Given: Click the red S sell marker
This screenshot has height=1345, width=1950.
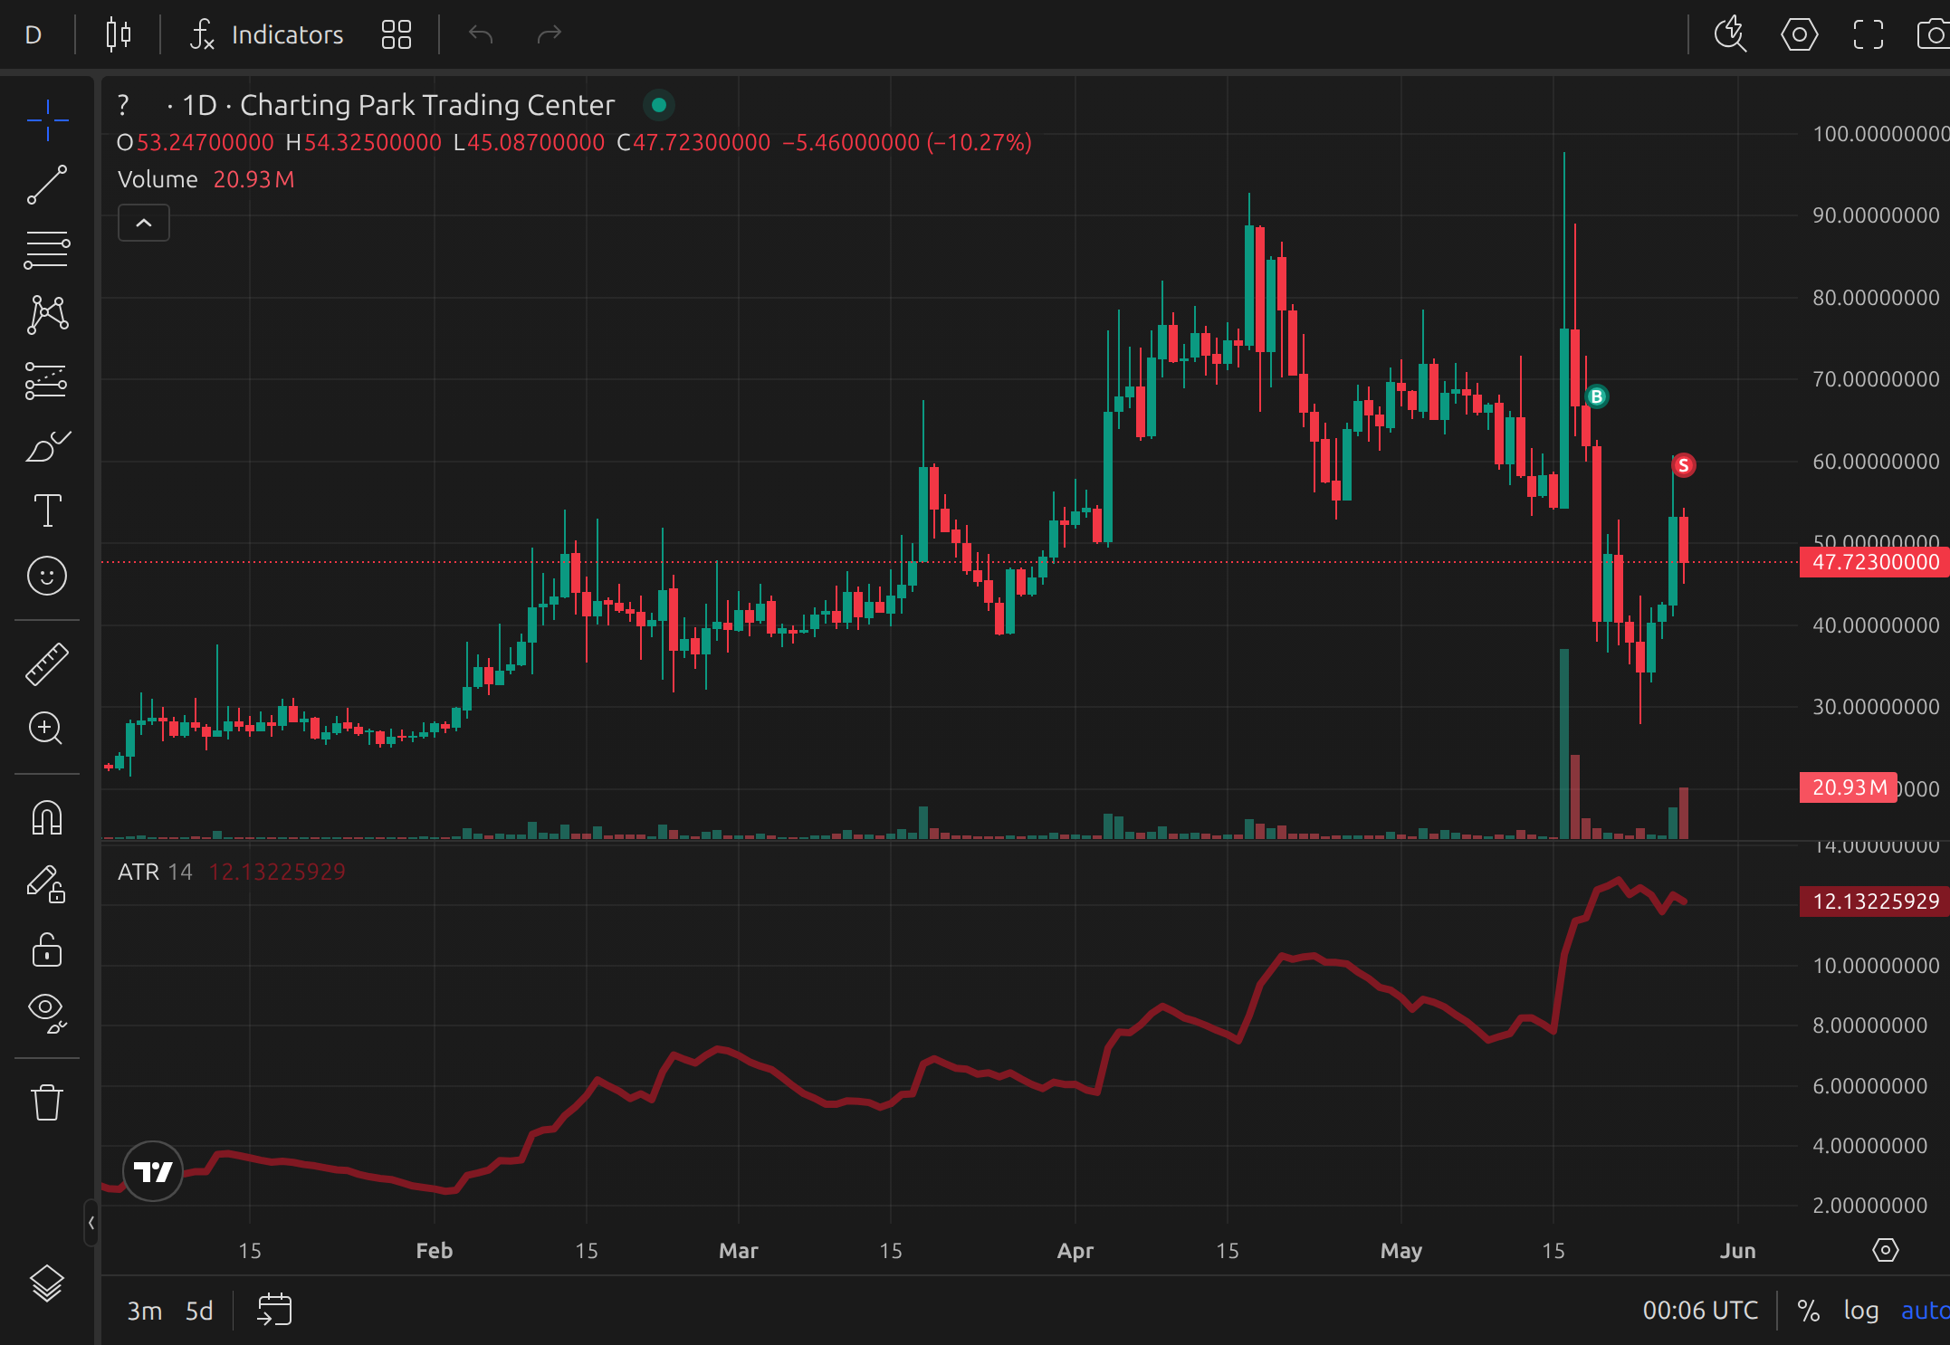Looking at the screenshot, I should click(1683, 465).
